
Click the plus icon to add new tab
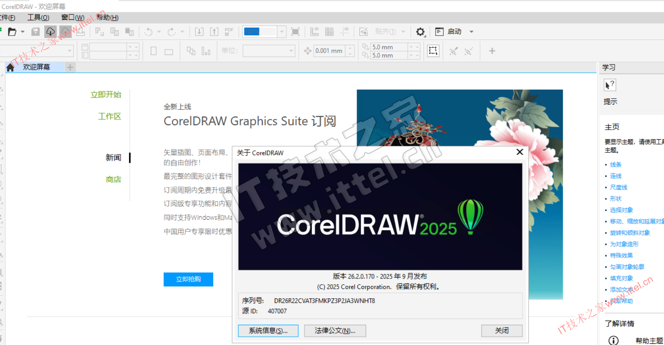click(x=70, y=67)
